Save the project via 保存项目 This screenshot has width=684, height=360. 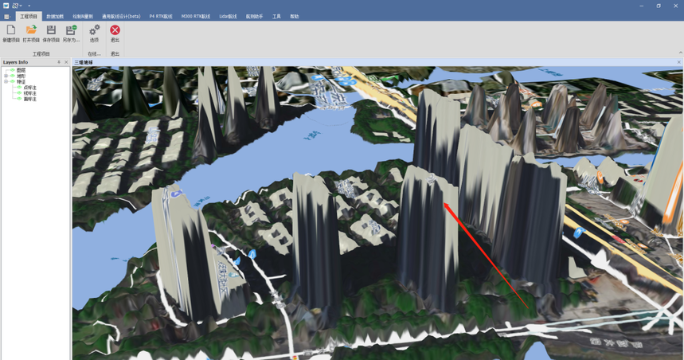pos(51,30)
